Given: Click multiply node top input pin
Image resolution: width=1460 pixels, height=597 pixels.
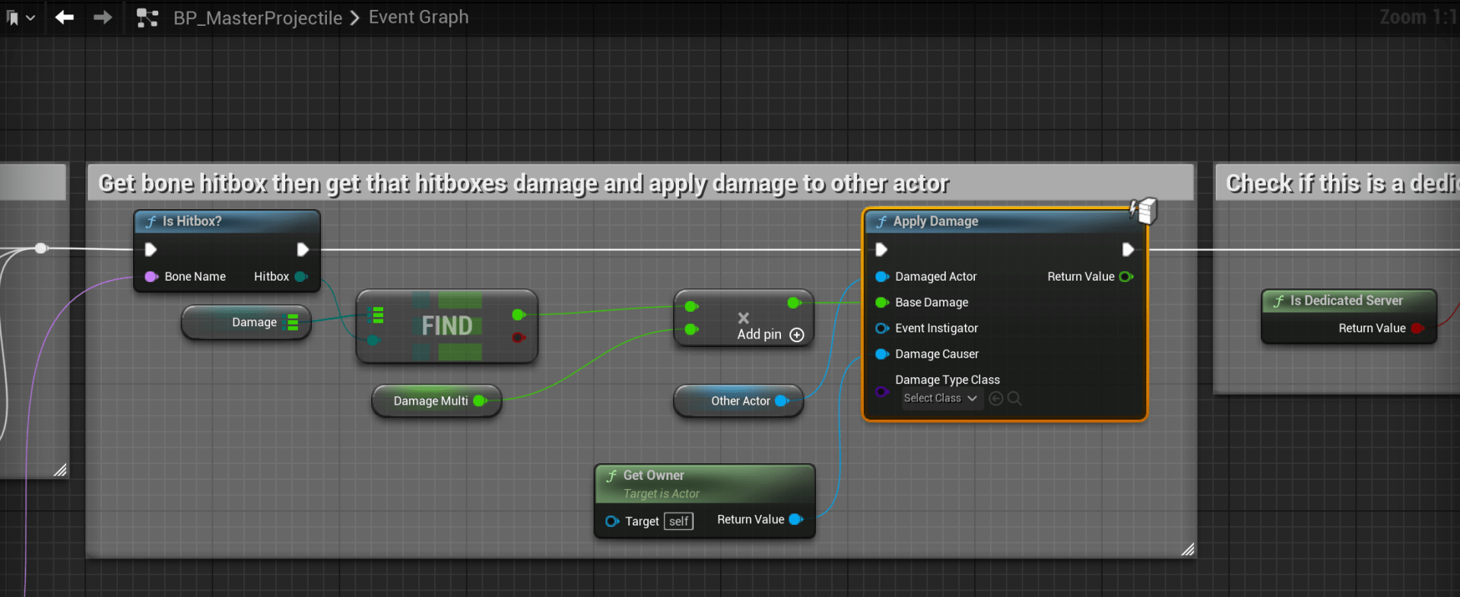Looking at the screenshot, I should (x=691, y=306).
